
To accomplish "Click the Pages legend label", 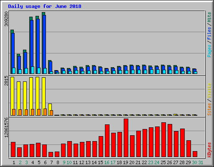I will (x=209, y=51).
